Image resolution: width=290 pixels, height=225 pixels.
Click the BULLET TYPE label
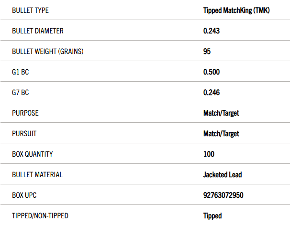(x=30, y=11)
